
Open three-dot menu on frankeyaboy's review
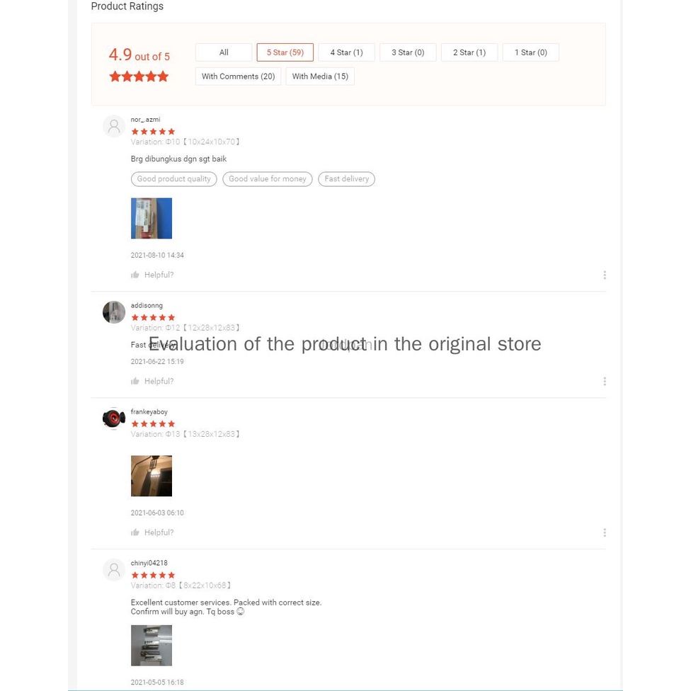(604, 532)
